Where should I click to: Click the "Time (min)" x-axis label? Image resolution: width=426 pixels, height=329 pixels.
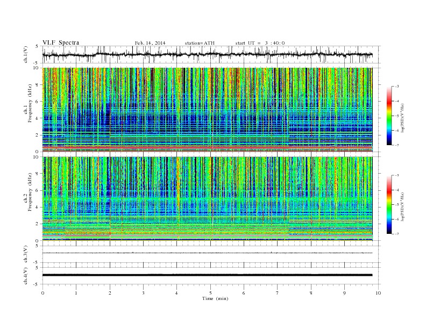tap(215, 298)
